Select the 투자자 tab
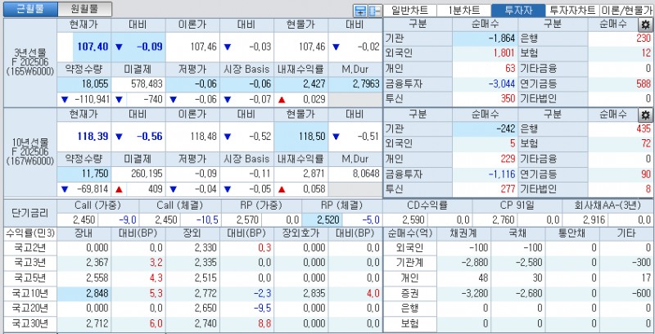Viewport: 655px width, 334px height. [x=518, y=11]
